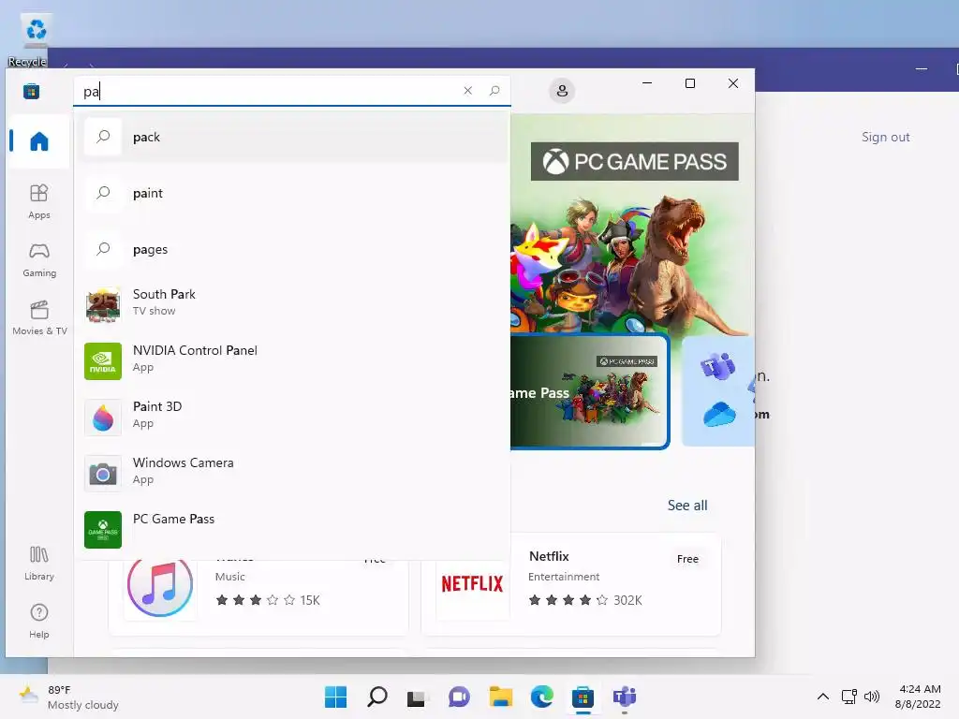Image resolution: width=959 pixels, height=719 pixels.
Task: Select the 'pages' search suggestion
Action: pyautogui.click(x=292, y=249)
